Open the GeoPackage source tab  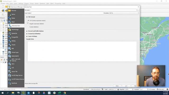[16, 30]
